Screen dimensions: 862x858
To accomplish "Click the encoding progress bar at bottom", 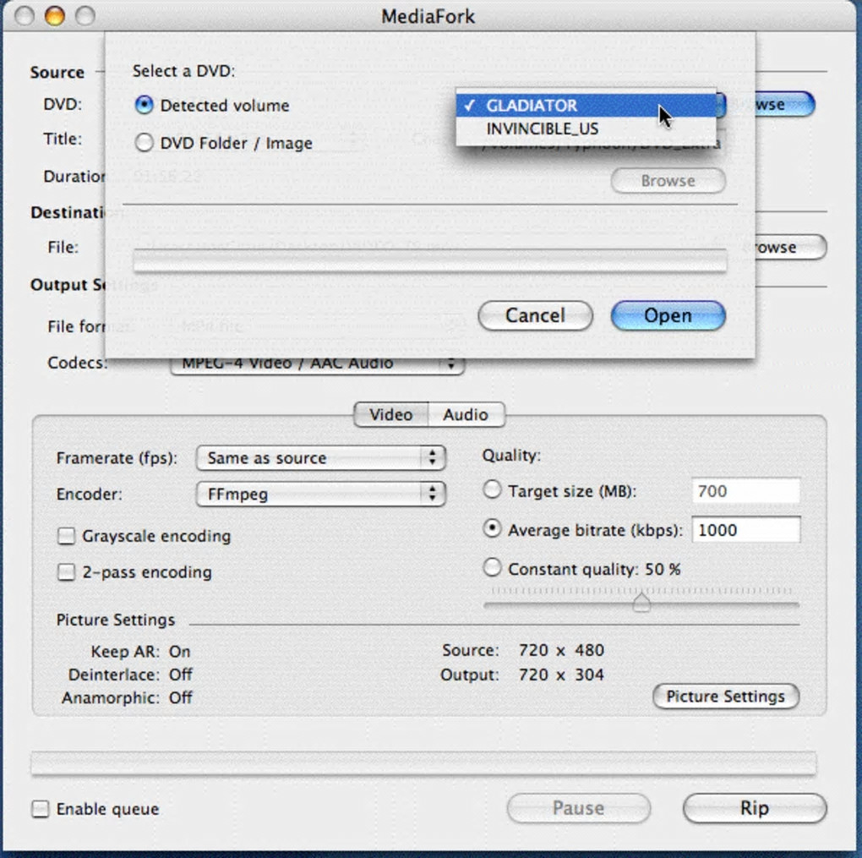I will pos(423,763).
